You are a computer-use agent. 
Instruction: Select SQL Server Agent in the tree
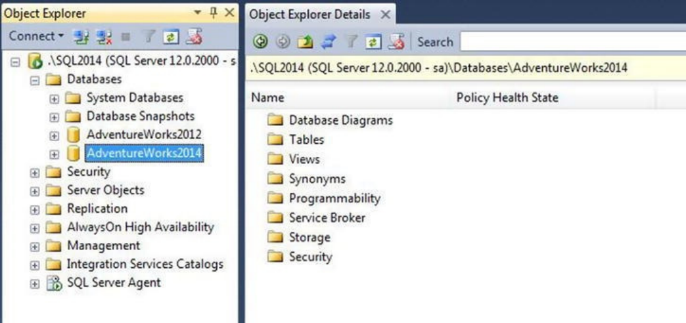click(x=114, y=283)
